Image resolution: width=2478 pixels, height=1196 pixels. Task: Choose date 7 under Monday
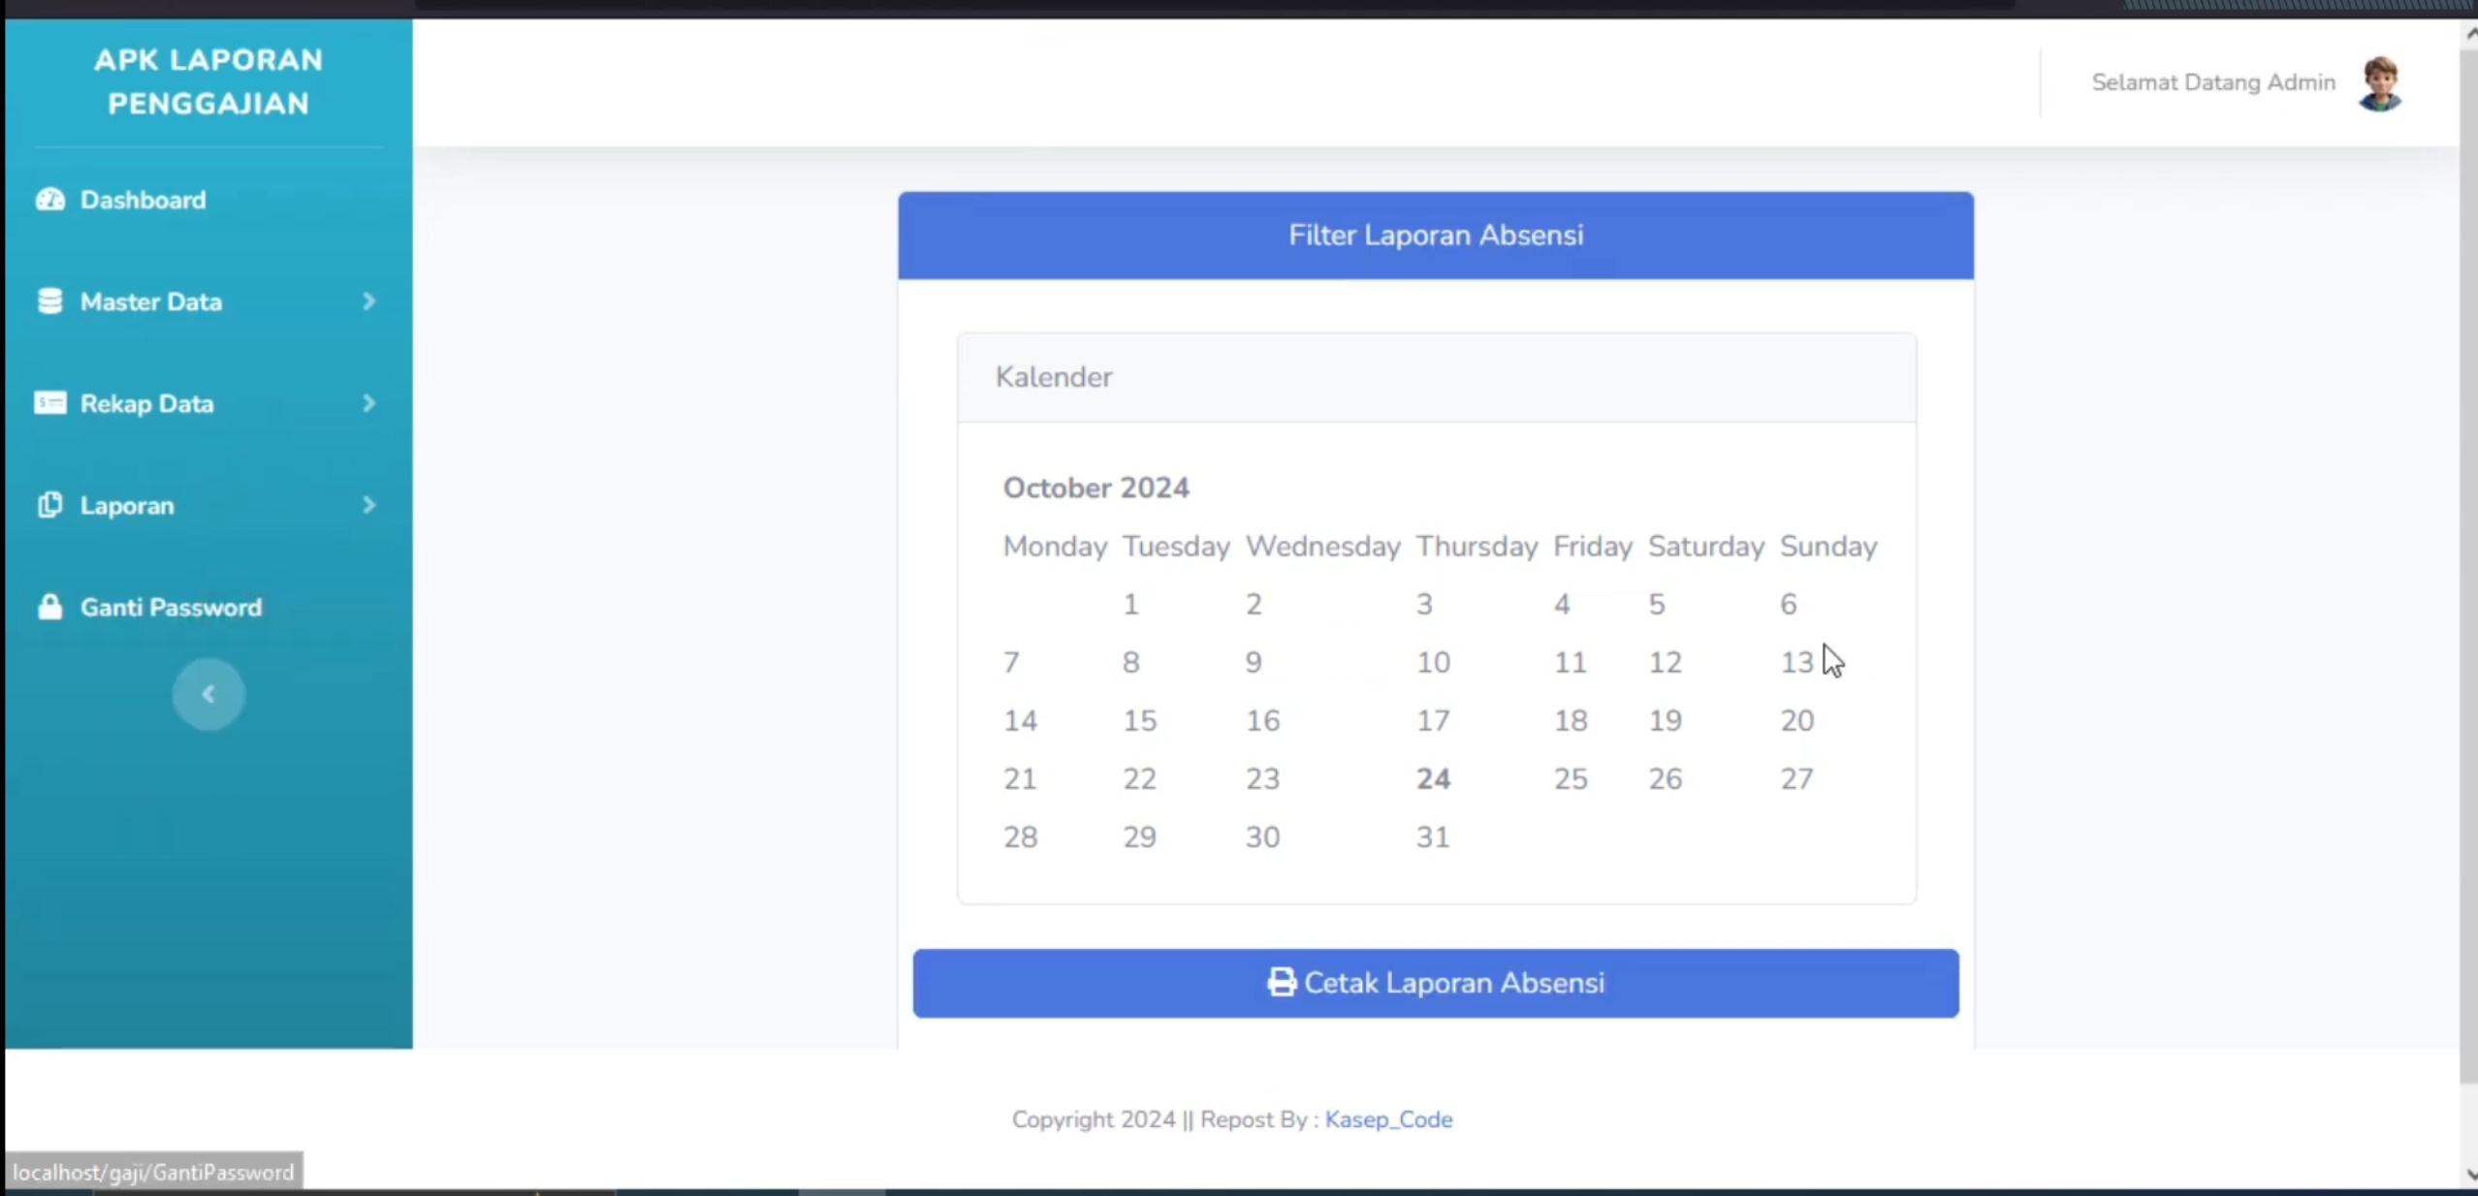pyautogui.click(x=1011, y=663)
